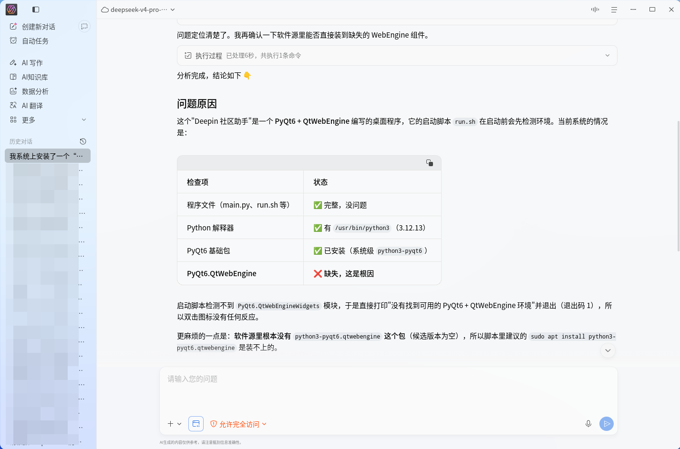Click the PyQt6.QtWebEngine table cell

click(240, 273)
